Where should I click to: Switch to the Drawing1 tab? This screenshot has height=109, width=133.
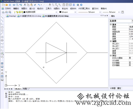11,16
